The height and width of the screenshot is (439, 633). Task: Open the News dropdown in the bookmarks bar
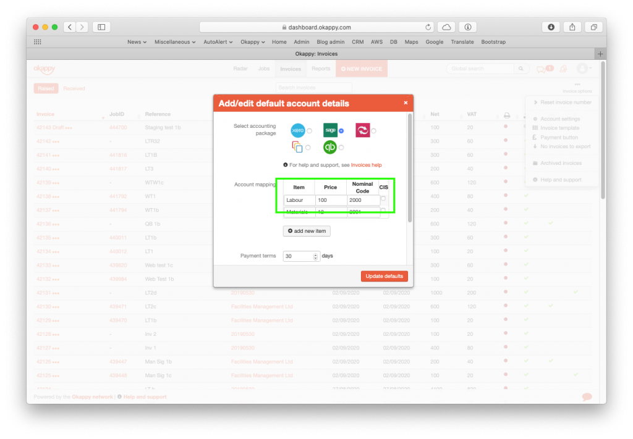point(136,41)
